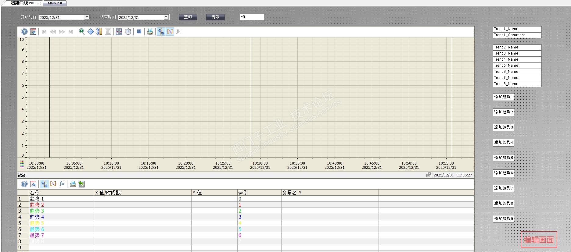Expand the 结束时间 date dropdown
This screenshot has width=571, height=252.
tap(166, 17)
